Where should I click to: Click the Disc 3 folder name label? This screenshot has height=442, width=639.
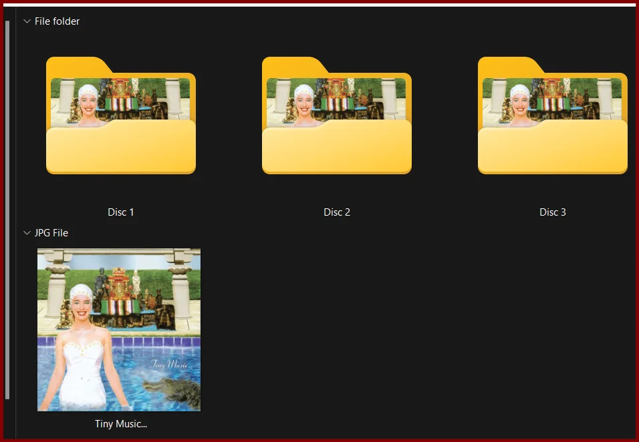coord(553,212)
